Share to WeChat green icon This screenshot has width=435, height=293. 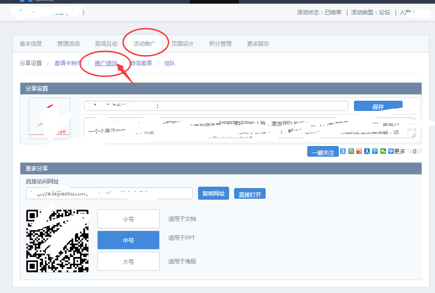coord(383,151)
